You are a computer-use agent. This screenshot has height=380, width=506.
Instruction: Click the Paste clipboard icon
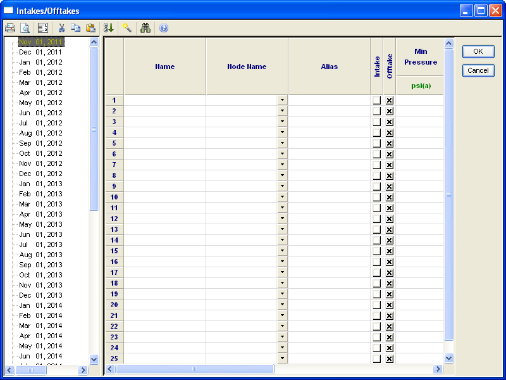point(90,28)
